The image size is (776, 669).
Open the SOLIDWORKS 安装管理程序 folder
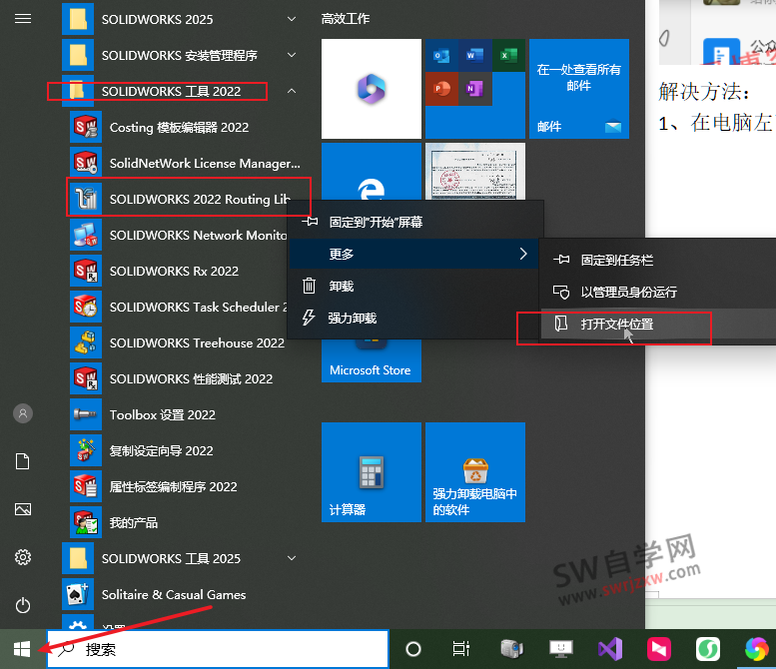(179, 55)
